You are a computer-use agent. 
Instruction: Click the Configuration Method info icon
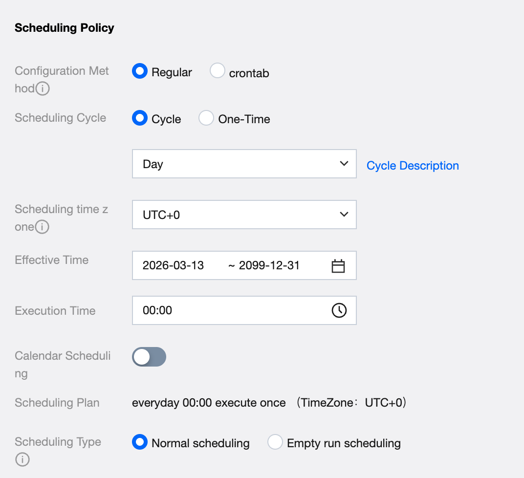pos(44,89)
